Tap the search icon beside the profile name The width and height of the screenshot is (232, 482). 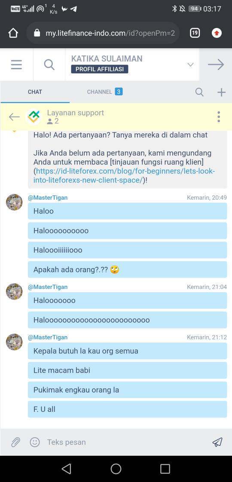[49, 65]
